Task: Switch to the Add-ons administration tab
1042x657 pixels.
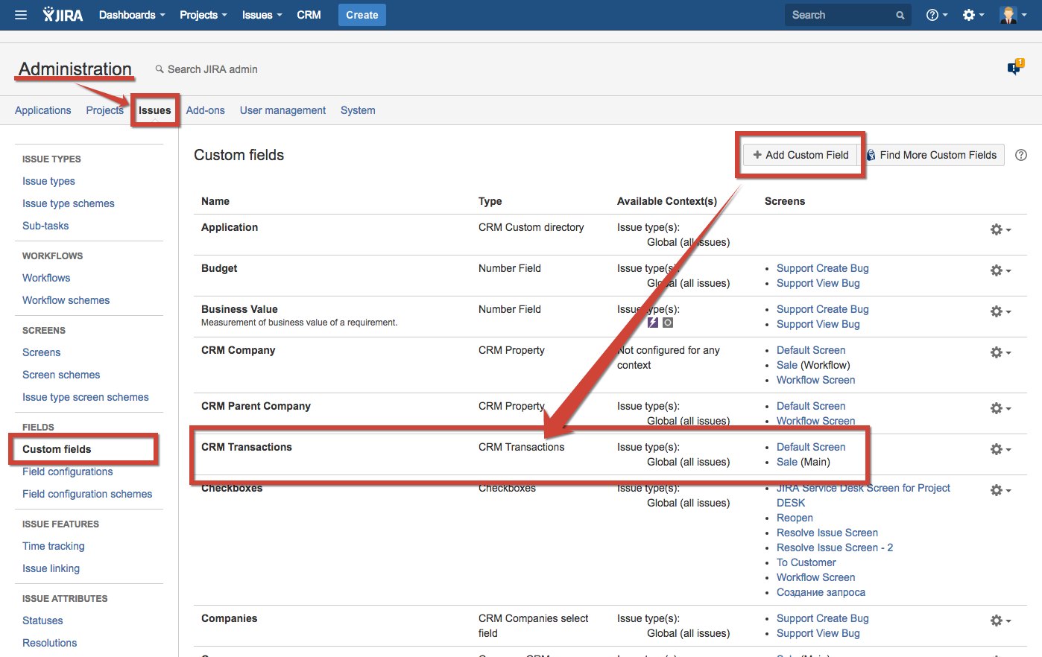Action: [x=205, y=110]
